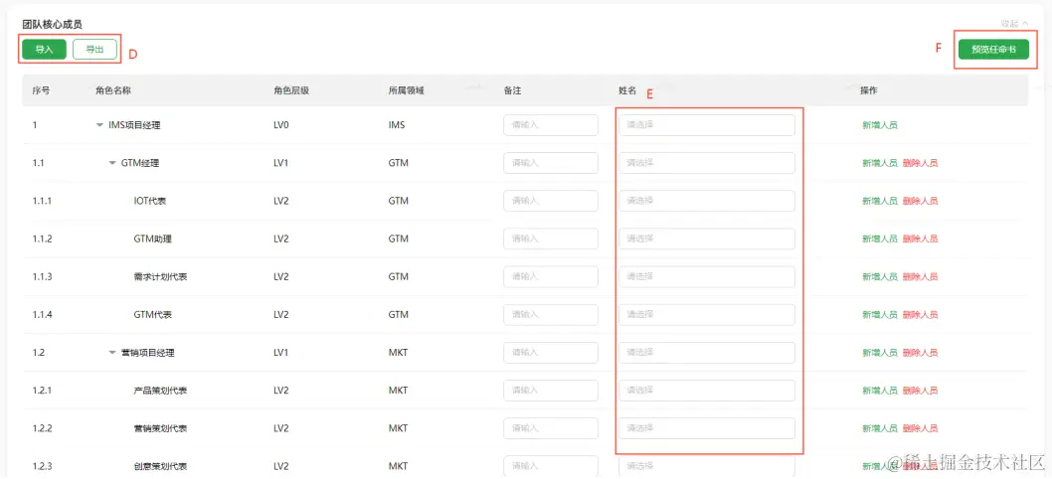Click 新增人员 in 营销策划代表 row
This screenshot has height=479, width=1052.
(x=880, y=428)
